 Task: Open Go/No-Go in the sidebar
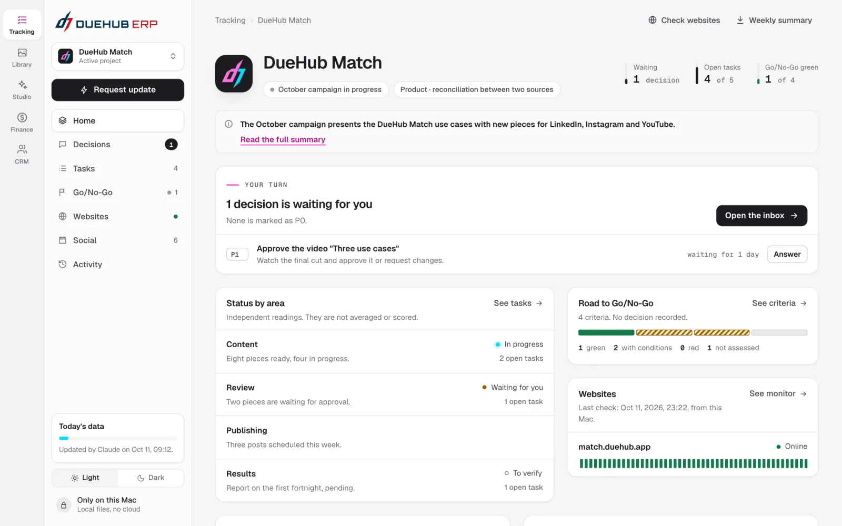pos(118,193)
